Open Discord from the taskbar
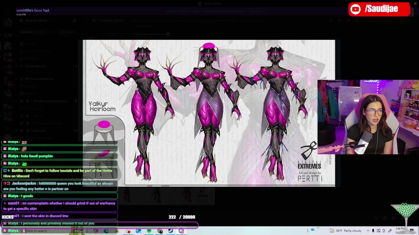This screenshot has height=235, width=419. pyautogui.click(x=181, y=231)
